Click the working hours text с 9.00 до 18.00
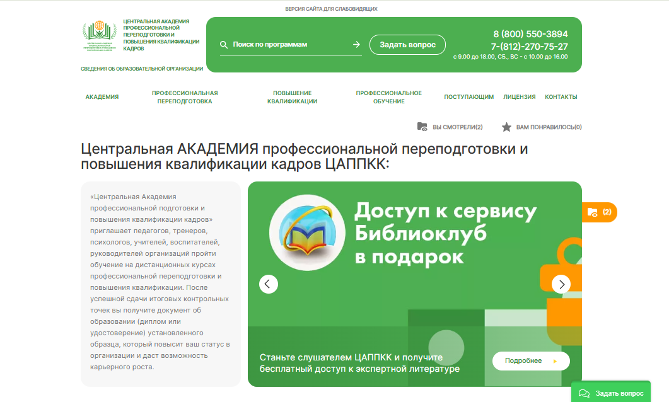The width and height of the screenshot is (669, 402). click(x=510, y=57)
